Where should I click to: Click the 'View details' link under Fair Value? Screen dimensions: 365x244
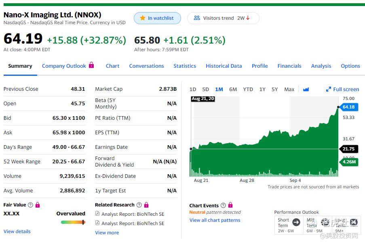click(17, 231)
